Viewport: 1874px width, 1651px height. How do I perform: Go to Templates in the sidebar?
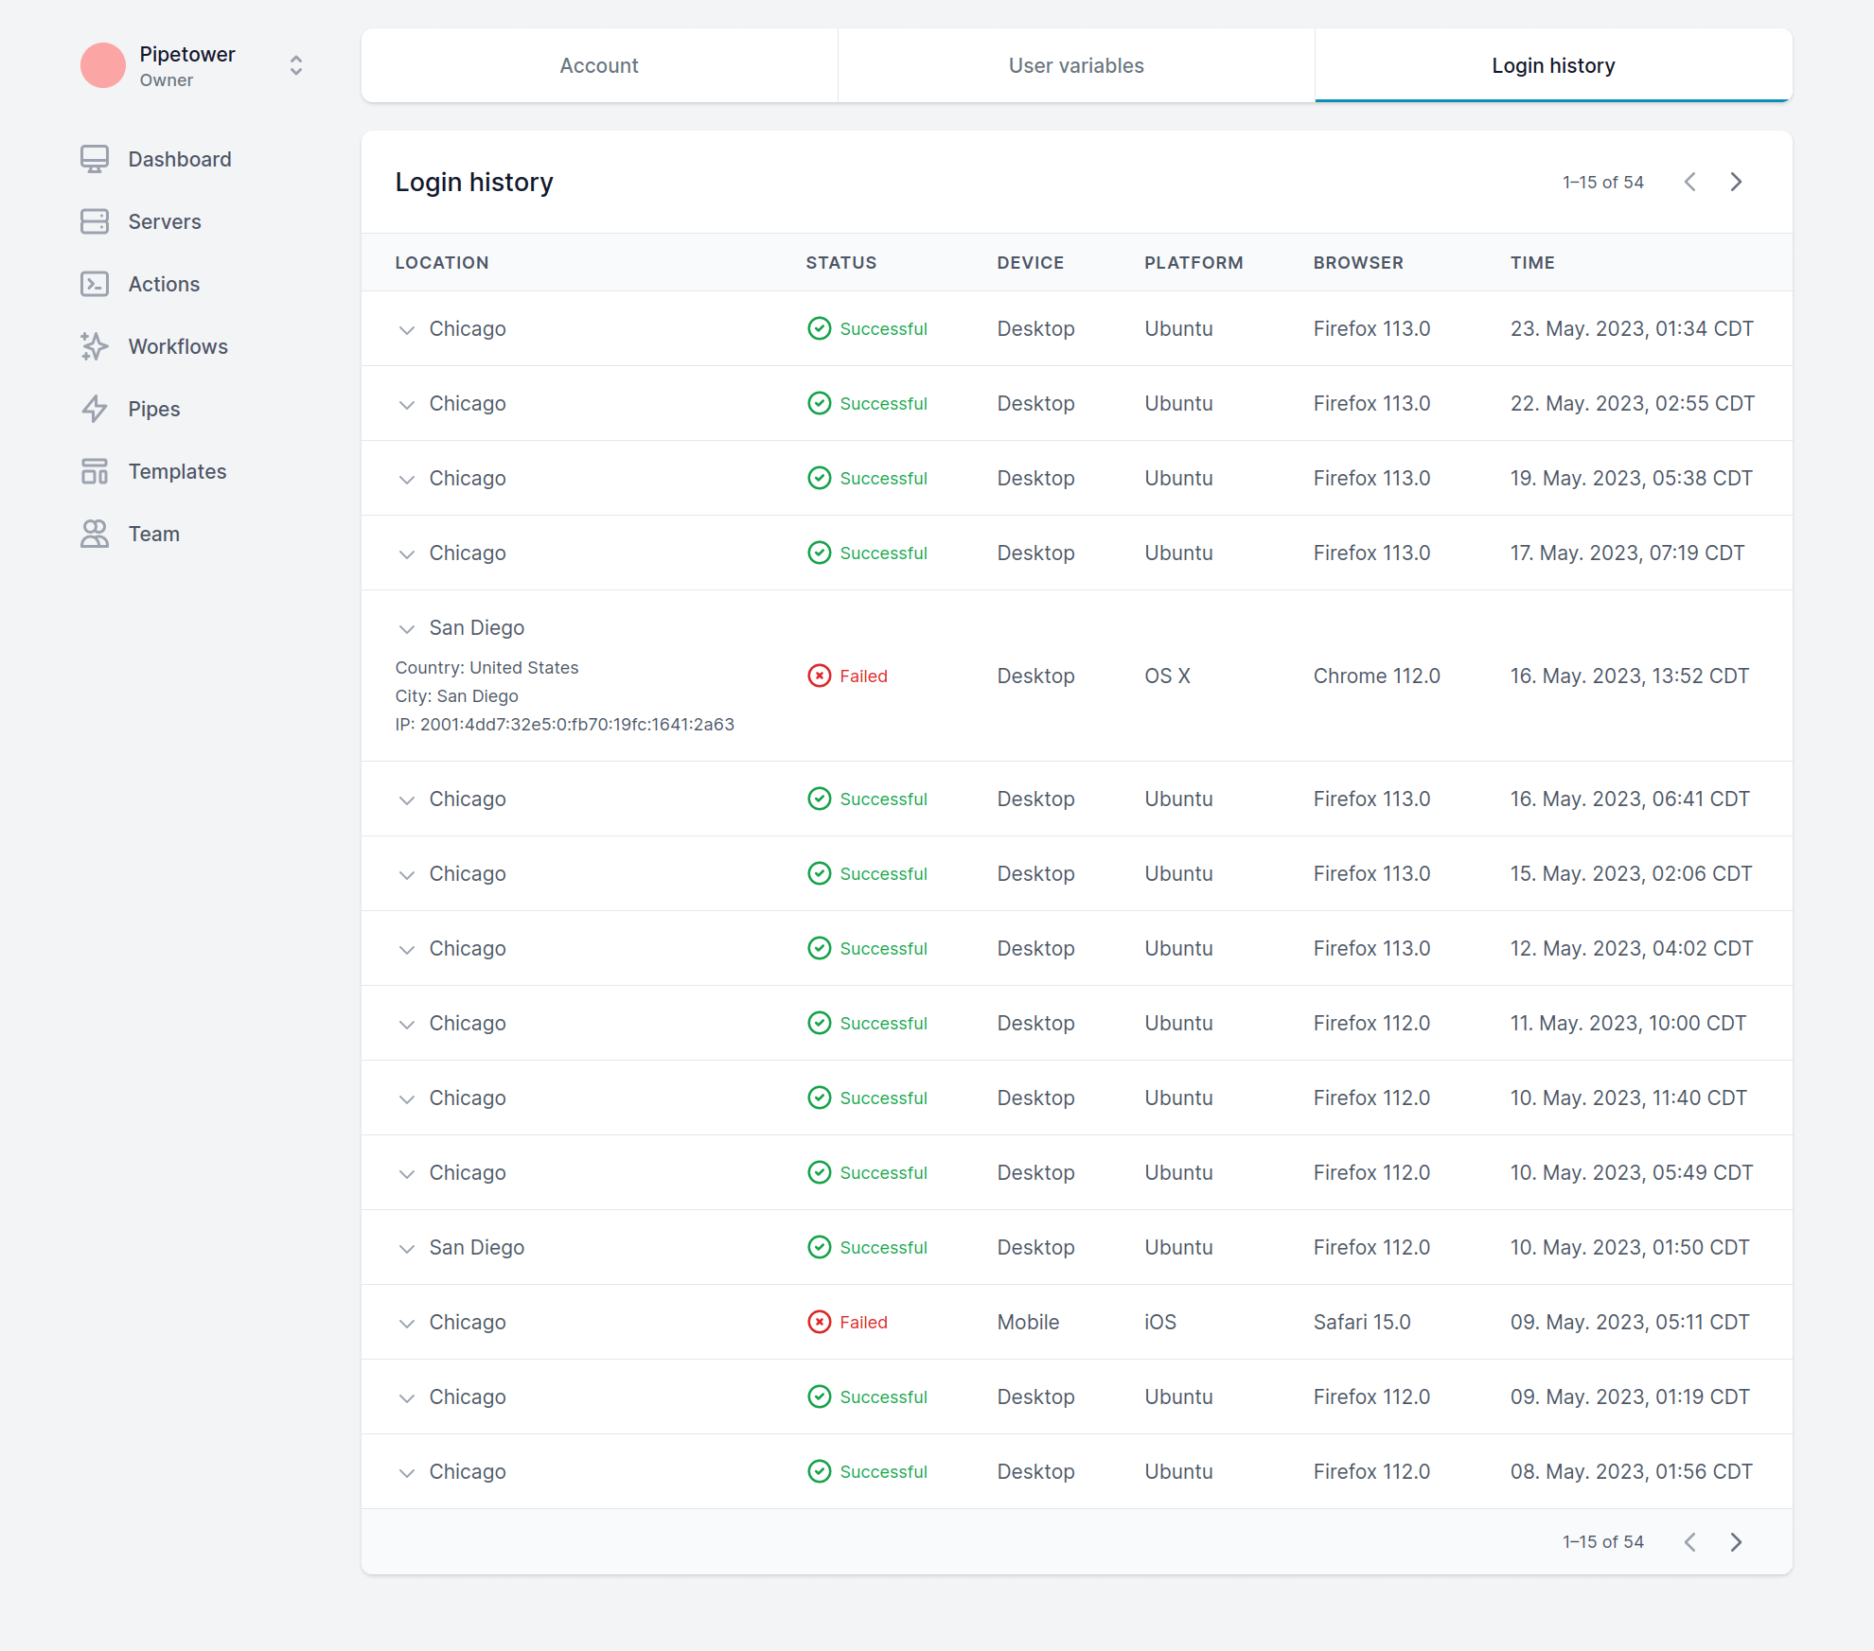tap(177, 471)
